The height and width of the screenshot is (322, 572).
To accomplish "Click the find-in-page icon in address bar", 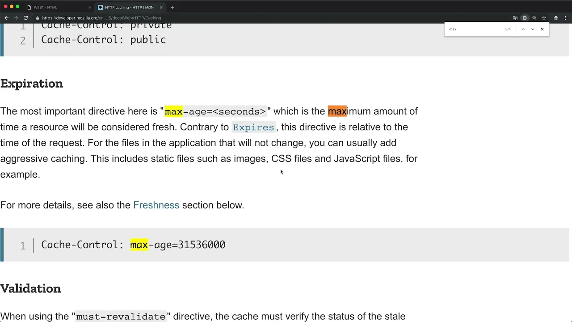I will point(525,18).
